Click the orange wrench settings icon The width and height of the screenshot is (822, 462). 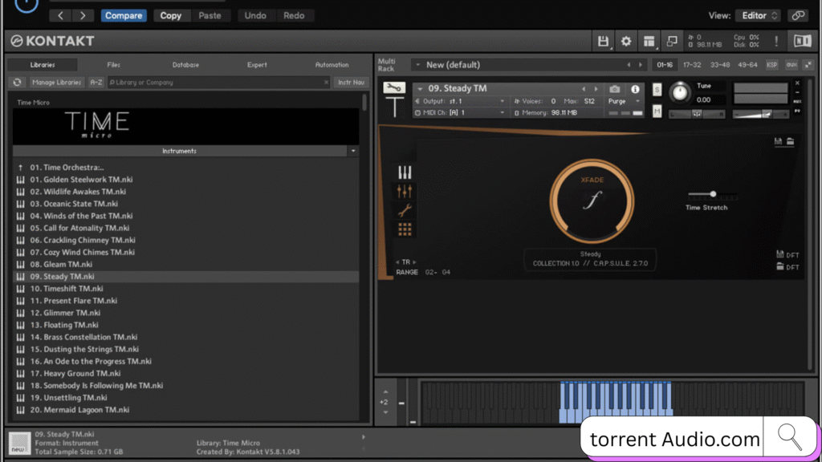coord(405,210)
